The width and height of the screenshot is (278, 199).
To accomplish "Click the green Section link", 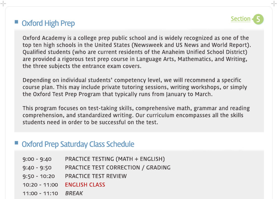I will pos(241,19).
